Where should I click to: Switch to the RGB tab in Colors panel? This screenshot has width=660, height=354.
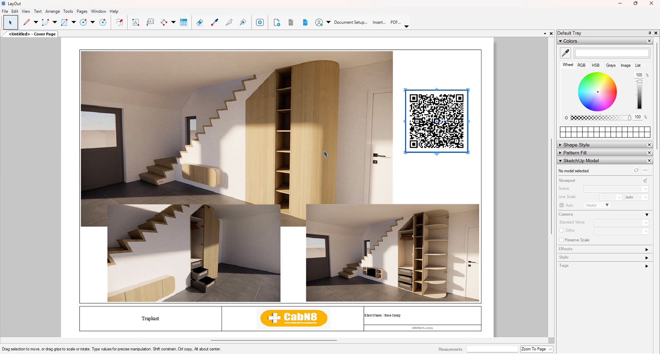582,65
